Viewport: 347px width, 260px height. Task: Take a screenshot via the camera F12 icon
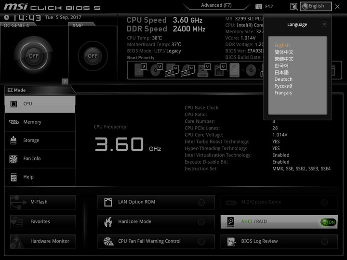[x=258, y=6]
